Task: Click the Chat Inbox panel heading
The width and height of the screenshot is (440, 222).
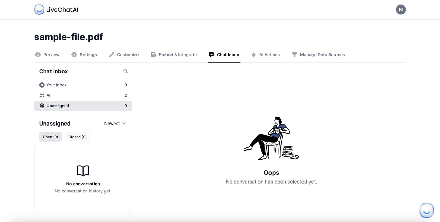Action: click(53, 71)
